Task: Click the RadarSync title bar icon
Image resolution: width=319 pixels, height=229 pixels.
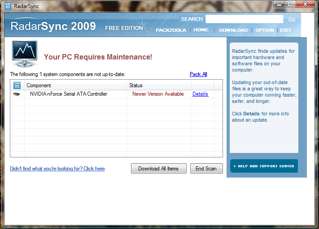Action: pos(8,6)
